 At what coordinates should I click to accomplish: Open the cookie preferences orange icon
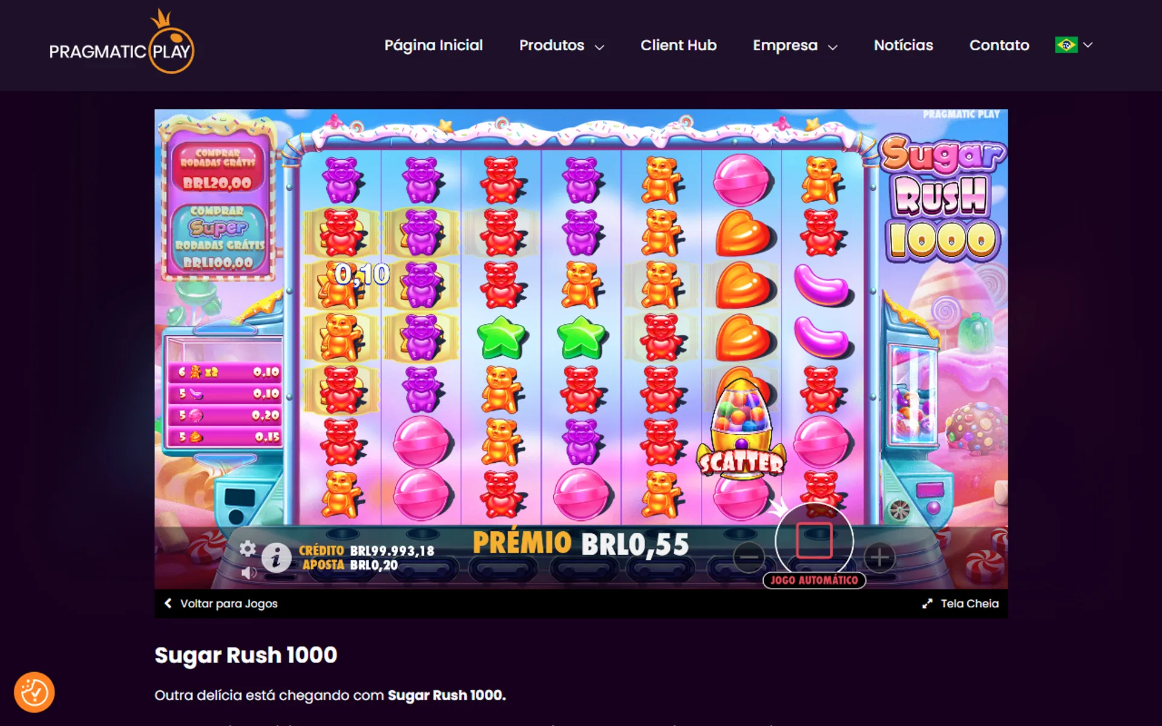pos(34,692)
